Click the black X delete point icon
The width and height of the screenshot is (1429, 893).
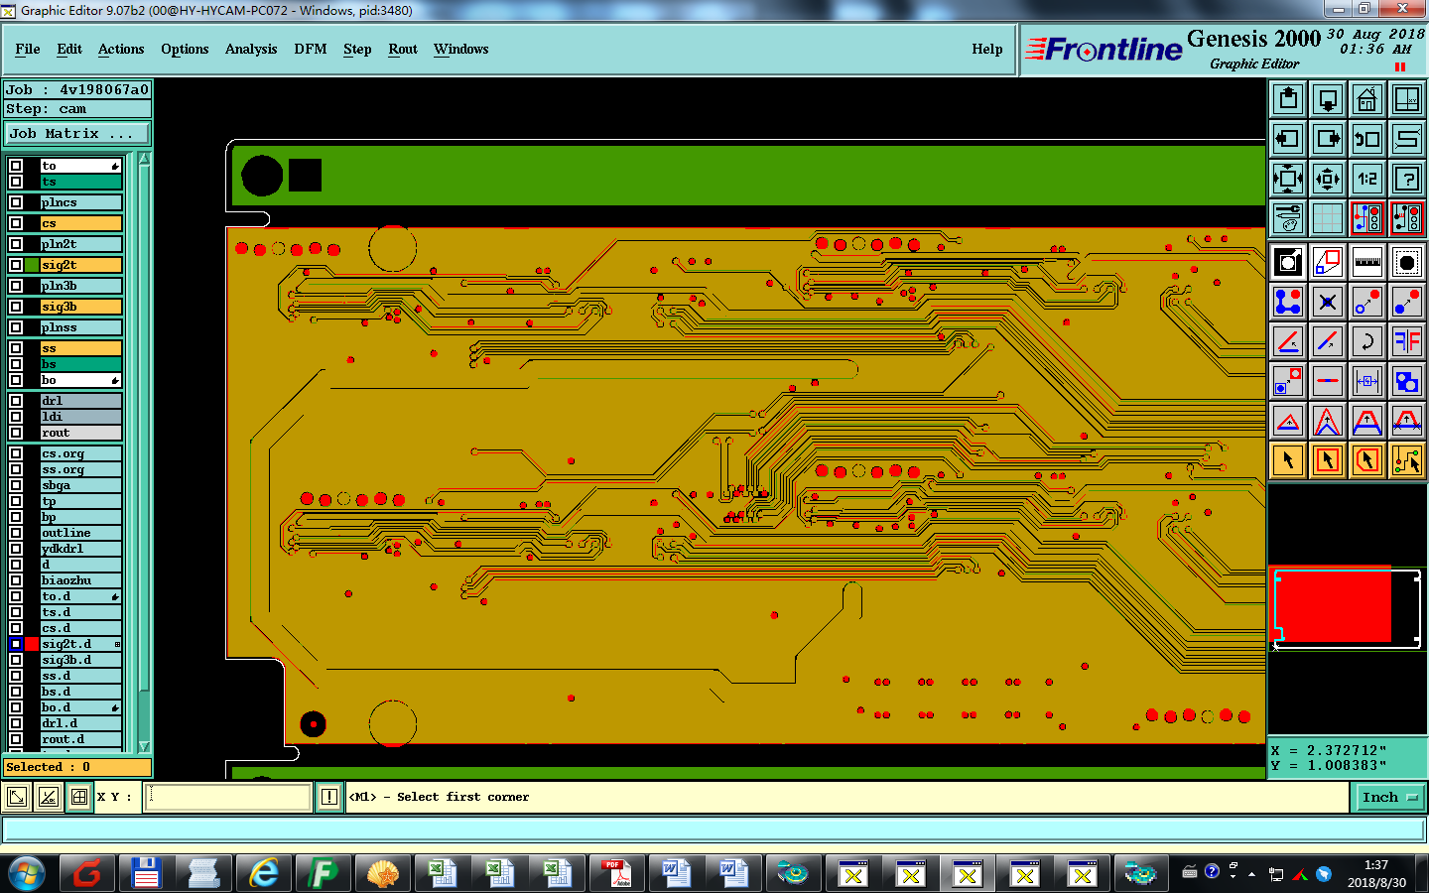pyautogui.click(x=1328, y=302)
